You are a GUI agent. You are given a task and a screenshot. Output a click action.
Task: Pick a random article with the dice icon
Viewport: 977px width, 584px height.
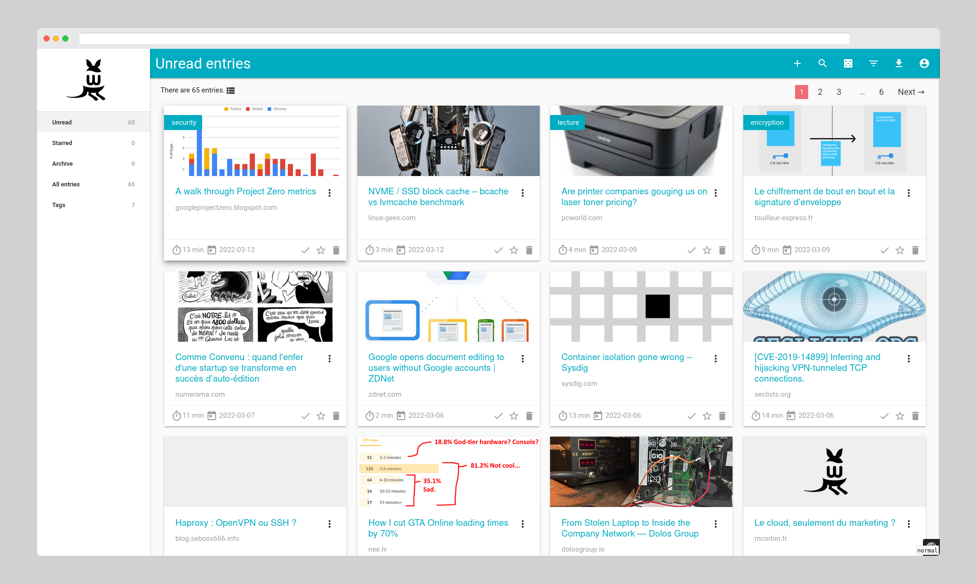848,63
